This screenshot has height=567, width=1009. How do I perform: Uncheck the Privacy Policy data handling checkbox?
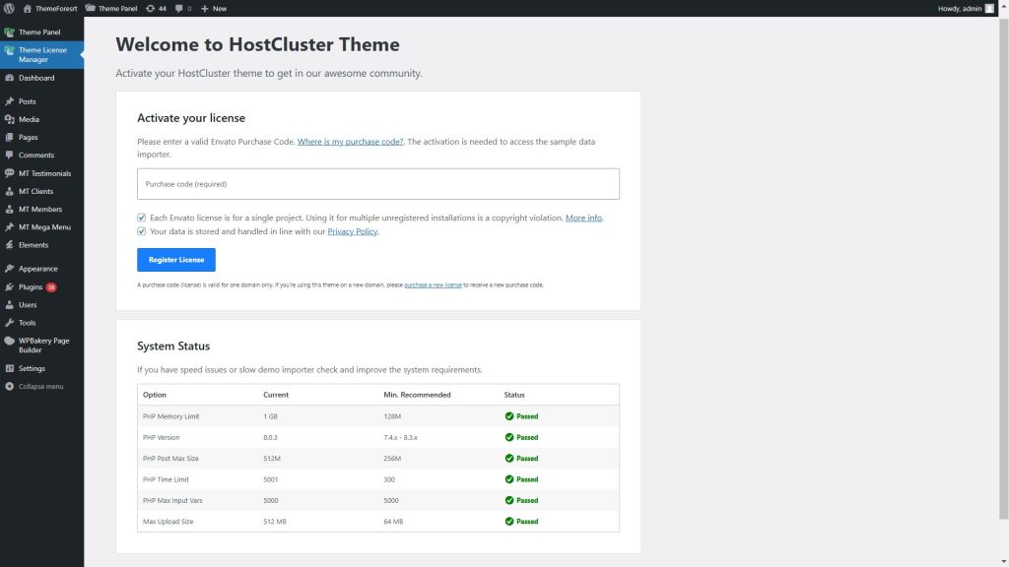click(x=141, y=230)
